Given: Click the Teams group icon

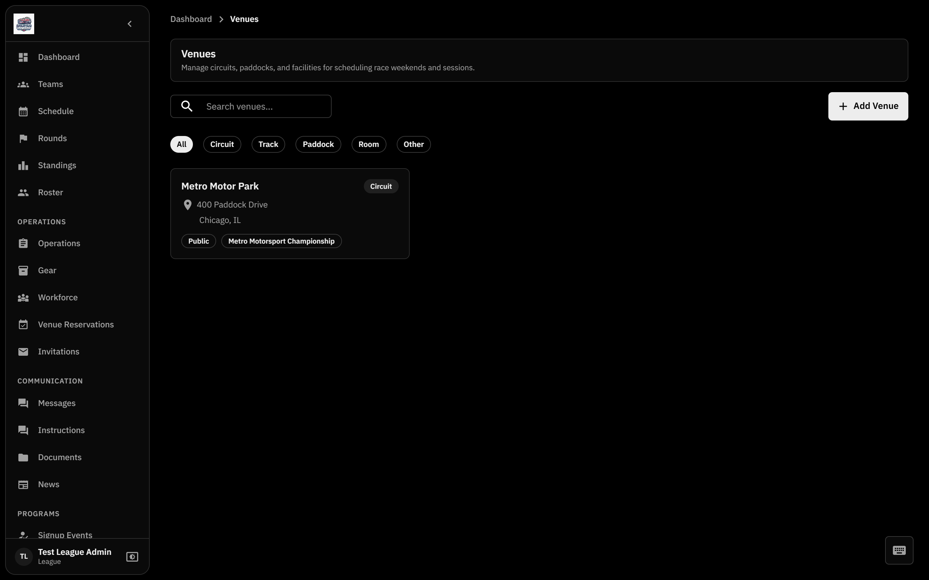Looking at the screenshot, I should [23, 84].
